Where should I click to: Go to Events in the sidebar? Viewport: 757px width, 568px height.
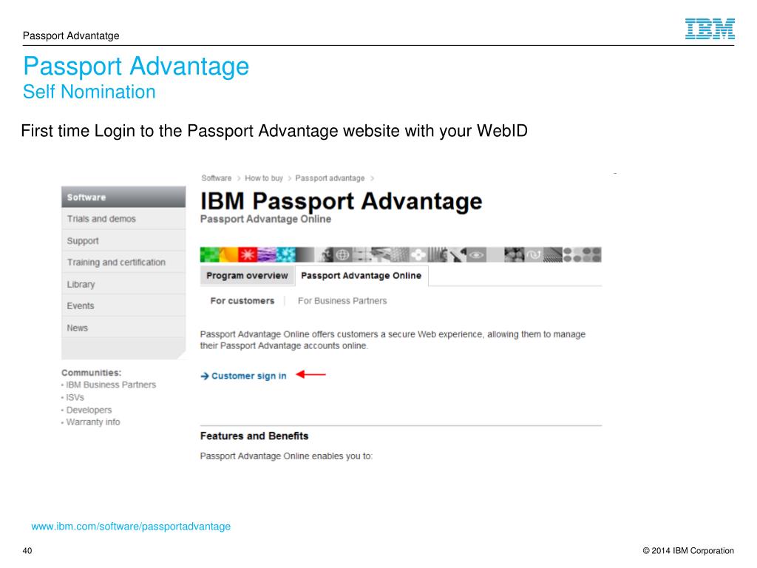pyautogui.click(x=123, y=305)
